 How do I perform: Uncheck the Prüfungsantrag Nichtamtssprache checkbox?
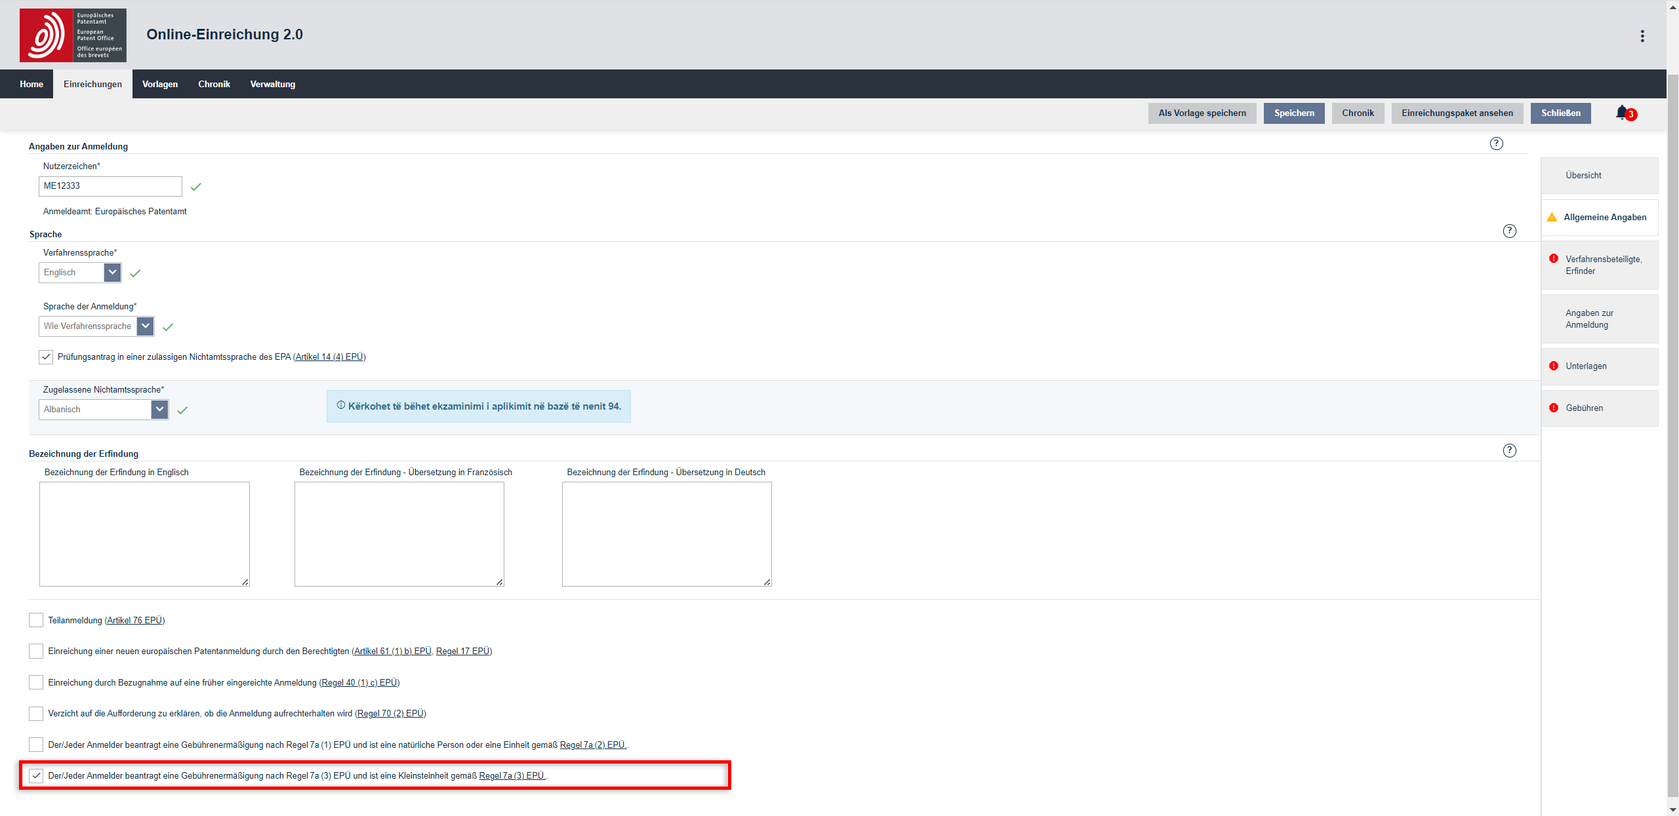point(46,357)
